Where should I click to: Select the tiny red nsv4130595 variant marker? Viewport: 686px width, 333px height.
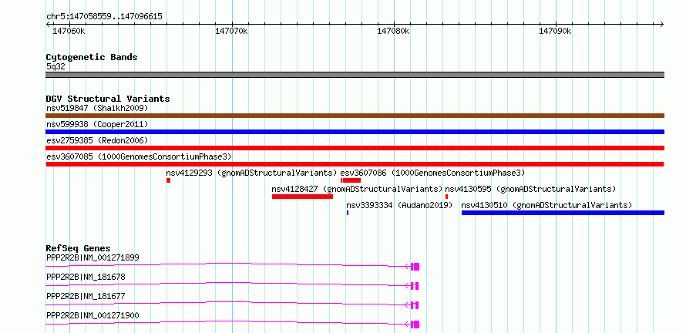pos(447,197)
